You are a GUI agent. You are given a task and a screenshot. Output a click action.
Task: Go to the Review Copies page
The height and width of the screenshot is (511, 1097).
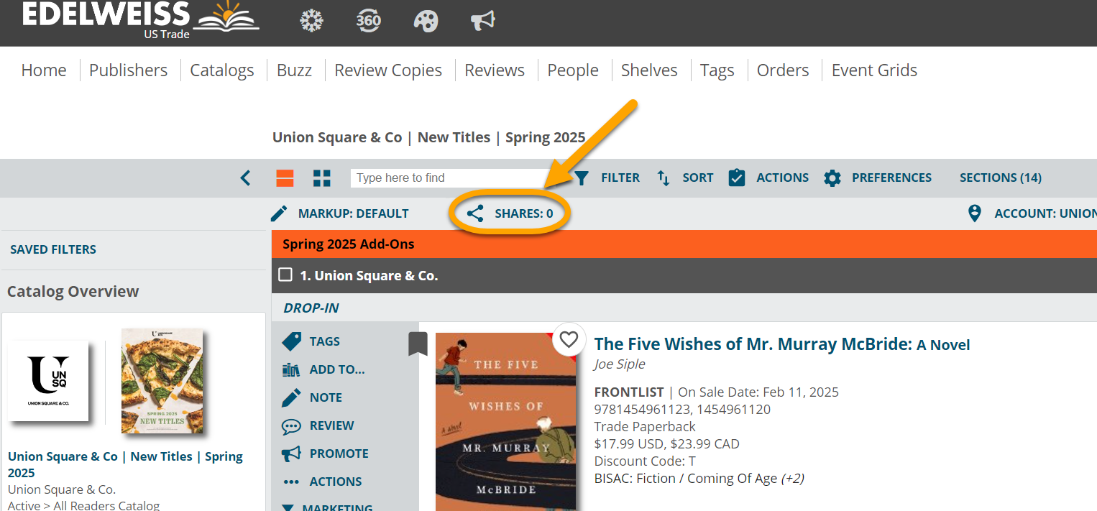[x=388, y=70]
